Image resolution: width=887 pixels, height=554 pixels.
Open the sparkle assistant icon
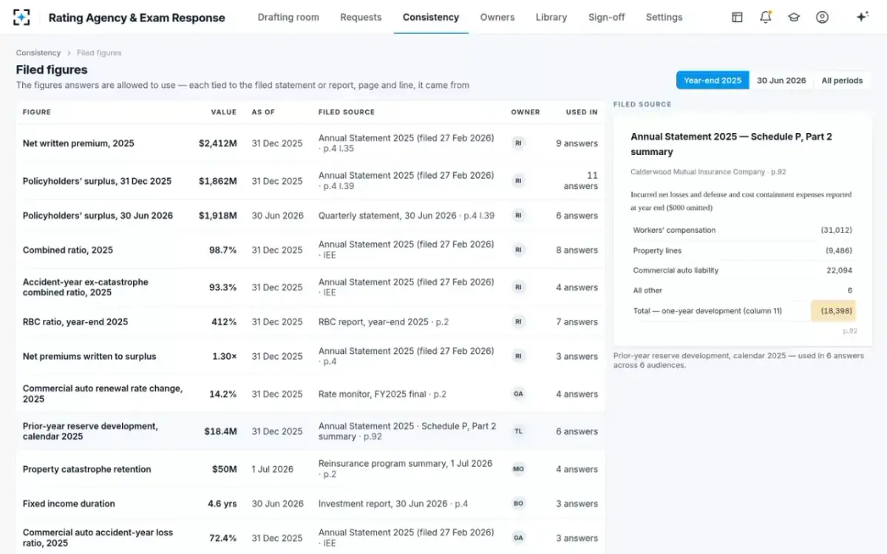[x=862, y=17]
